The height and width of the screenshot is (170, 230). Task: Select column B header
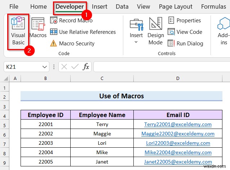click(46, 79)
